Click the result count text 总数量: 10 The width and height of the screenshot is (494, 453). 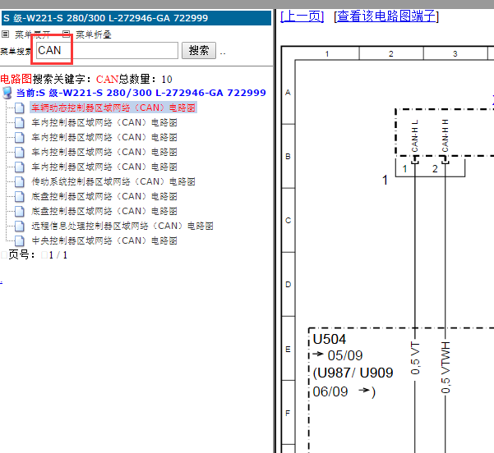(x=145, y=80)
